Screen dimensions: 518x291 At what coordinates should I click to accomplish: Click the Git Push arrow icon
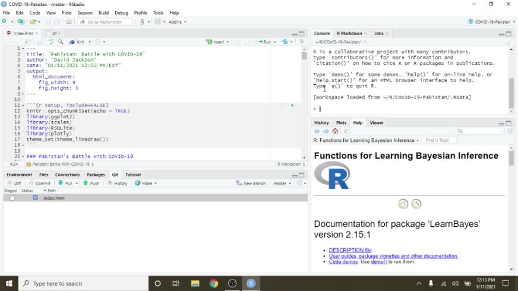86,184
